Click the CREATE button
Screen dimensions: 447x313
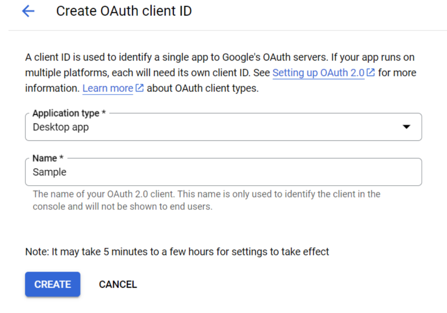point(53,284)
